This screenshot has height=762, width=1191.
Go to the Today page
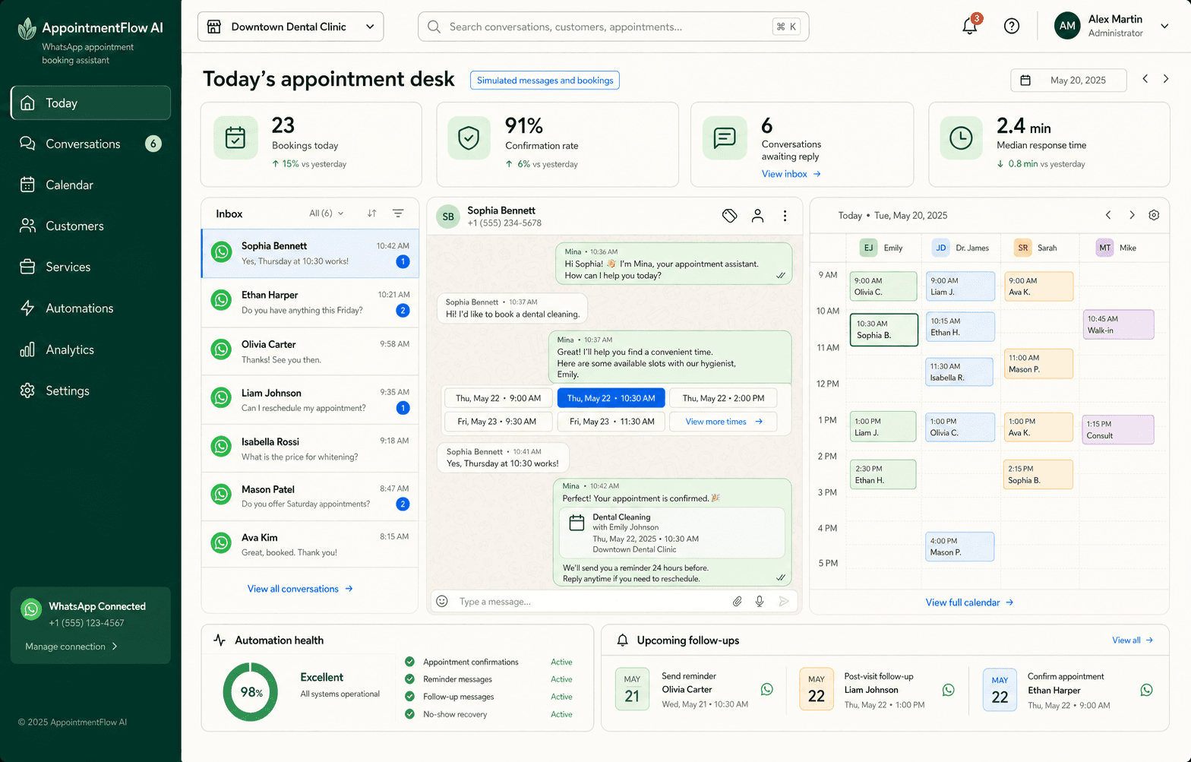(90, 103)
